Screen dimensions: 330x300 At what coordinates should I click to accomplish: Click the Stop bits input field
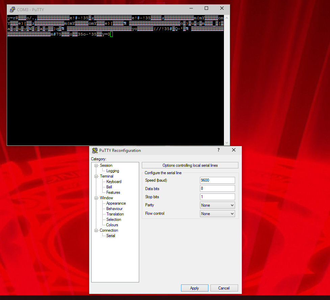click(218, 197)
